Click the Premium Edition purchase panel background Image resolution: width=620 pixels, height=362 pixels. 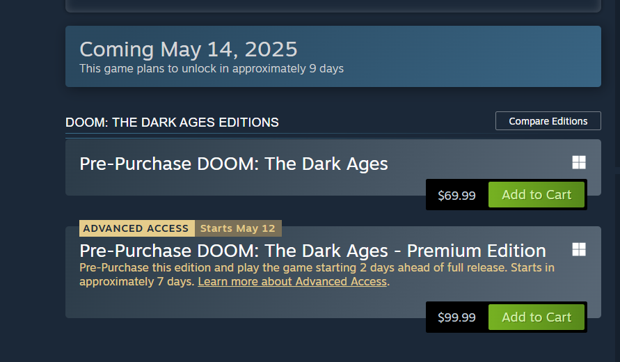244,303
